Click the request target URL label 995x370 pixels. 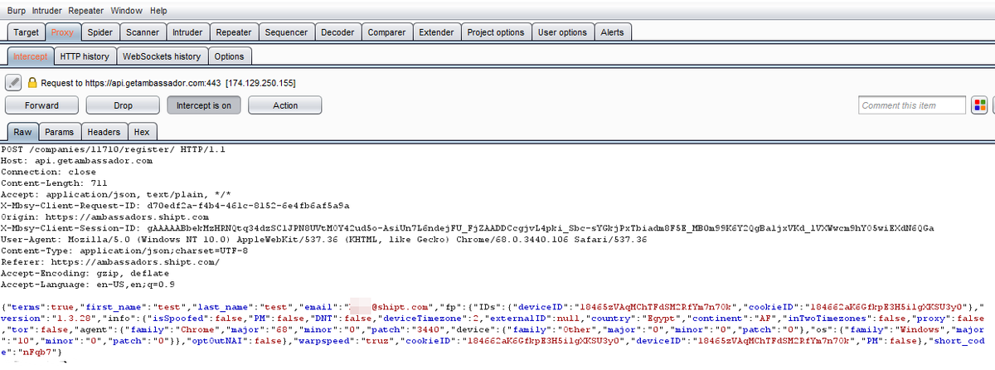pyautogui.click(x=168, y=83)
